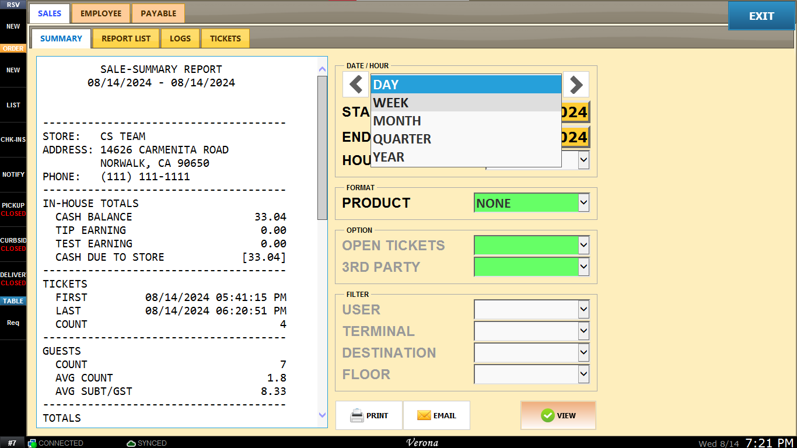Choose WEEK from the date range list
The height and width of the screenshot is (448, 797).
tap(466, 103)
